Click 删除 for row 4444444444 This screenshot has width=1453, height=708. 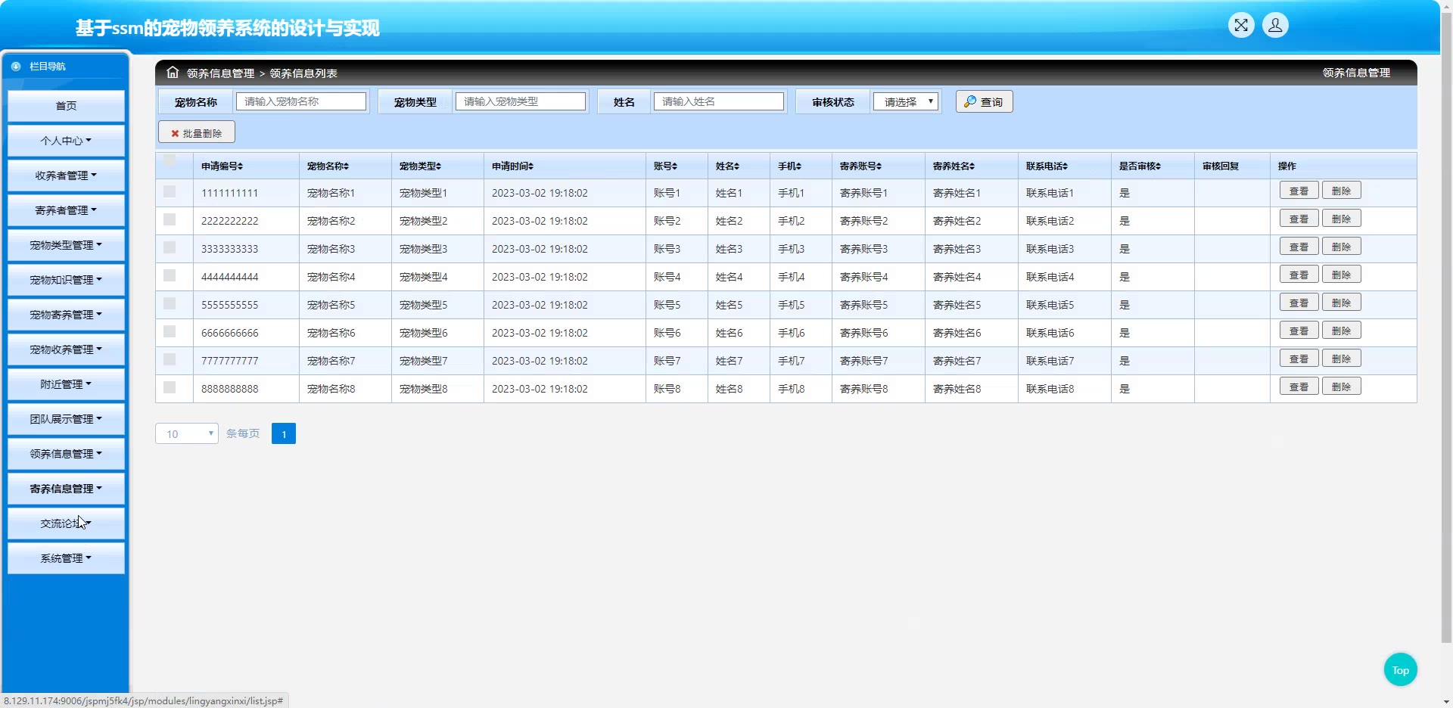pos(1341,275)
